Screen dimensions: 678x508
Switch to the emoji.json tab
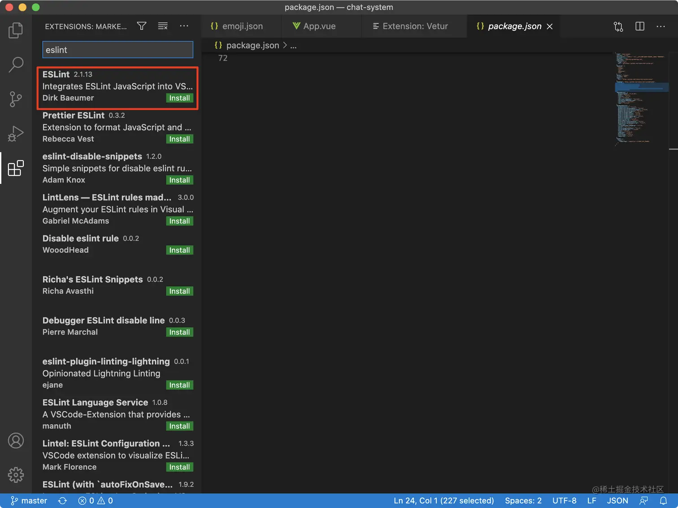click(x=242, y=26)
